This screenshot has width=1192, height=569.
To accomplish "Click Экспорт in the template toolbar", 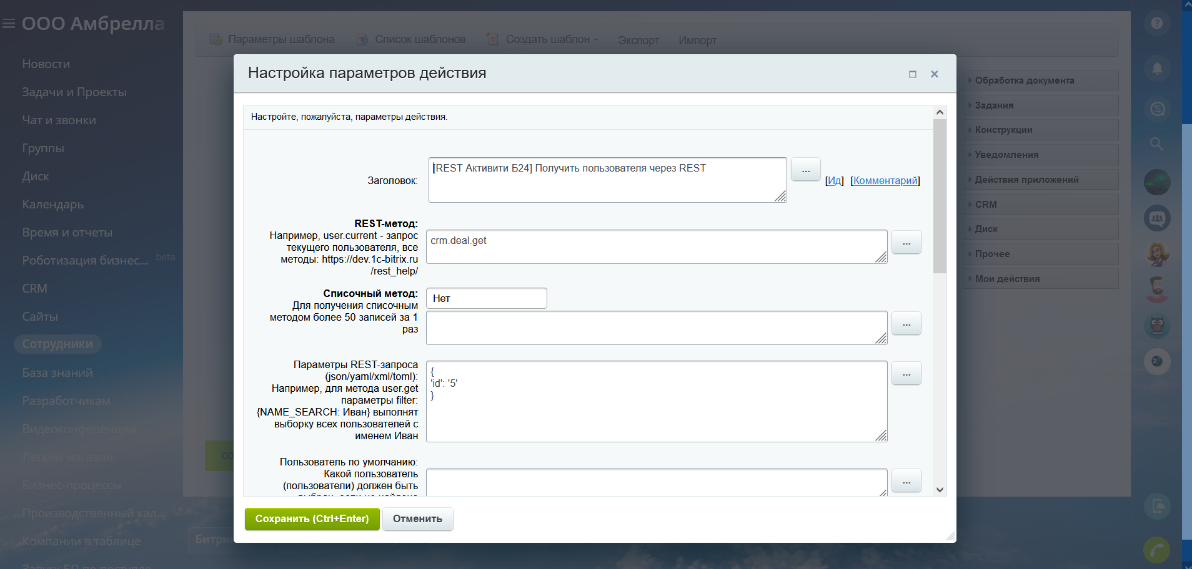I will (638, 40).
